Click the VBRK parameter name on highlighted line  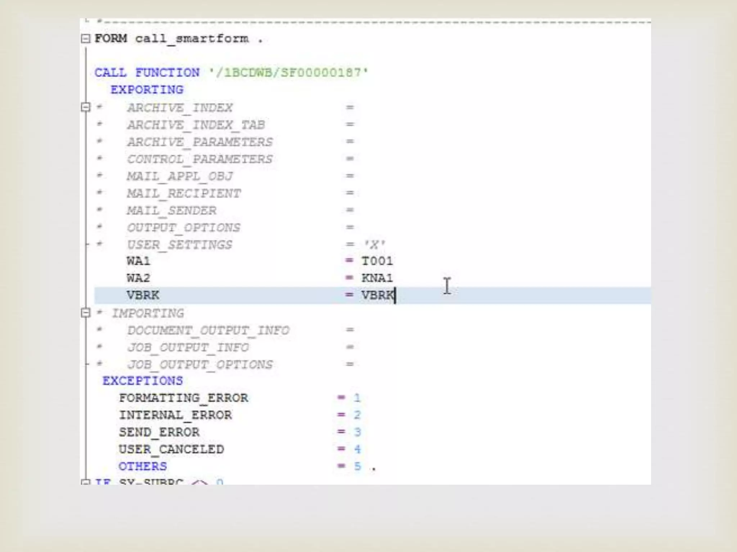point(143,295)
